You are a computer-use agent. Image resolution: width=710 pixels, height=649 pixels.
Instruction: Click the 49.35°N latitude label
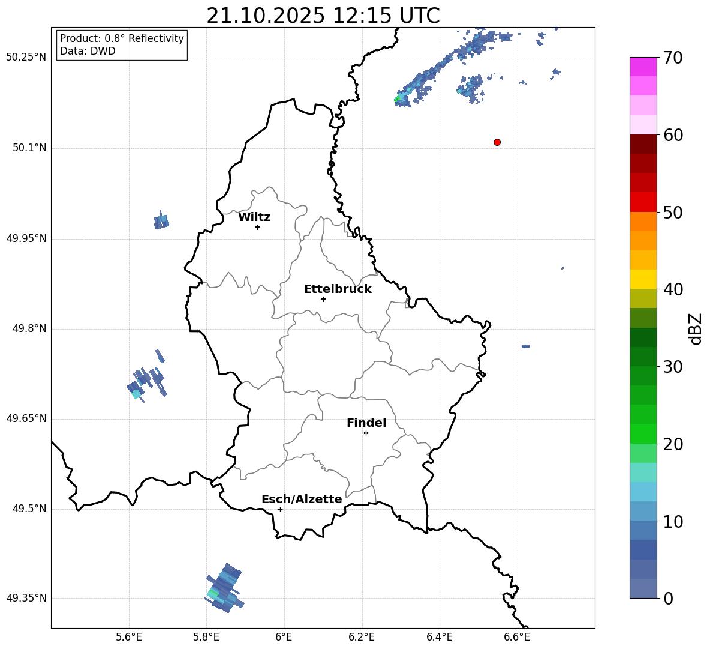[x=26, y=598]
